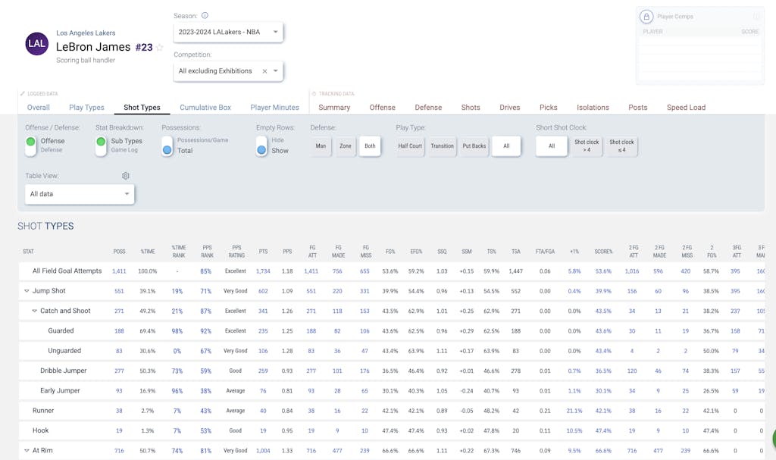The width and height of the screenshot is (776, 460).
Task: Open the Defense tracking data tab
Action: point(428,108)
